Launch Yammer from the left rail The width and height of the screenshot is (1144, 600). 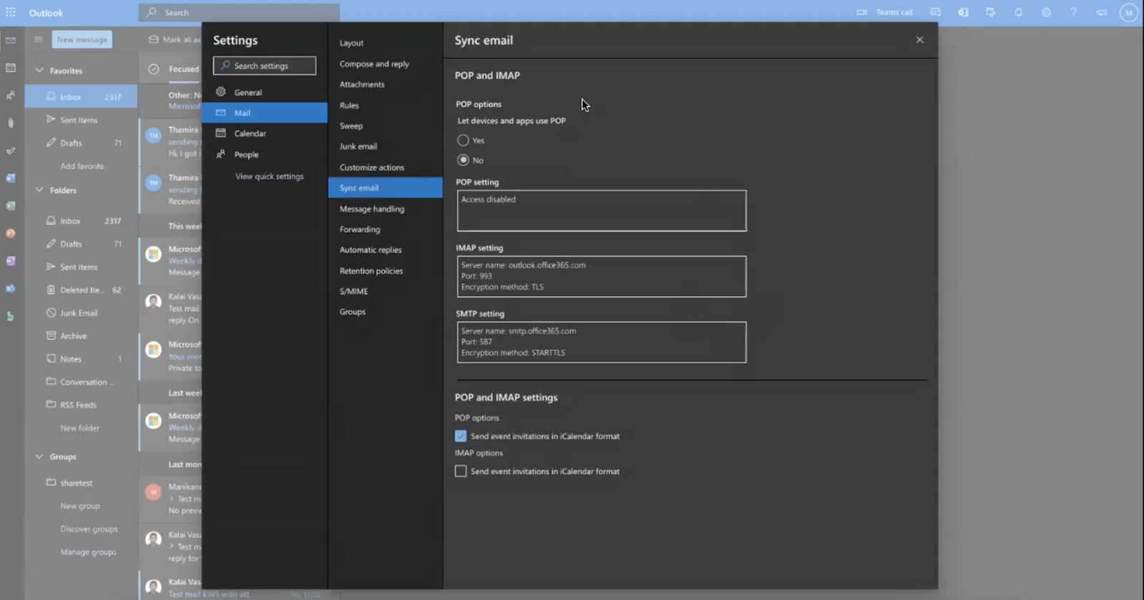[11, 288]
